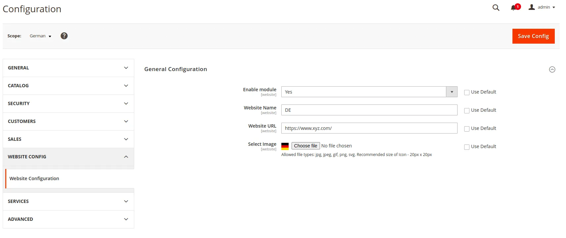Click the admin user account icon

(x=532, y=7)
